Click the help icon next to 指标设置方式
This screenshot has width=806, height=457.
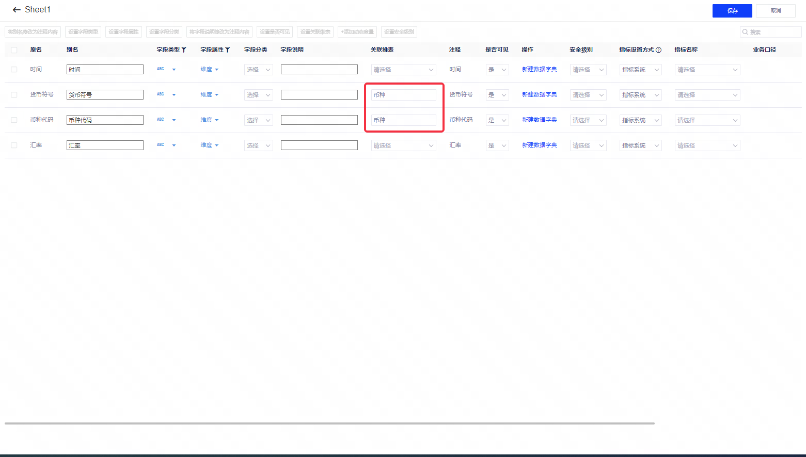tap(658, 50)
